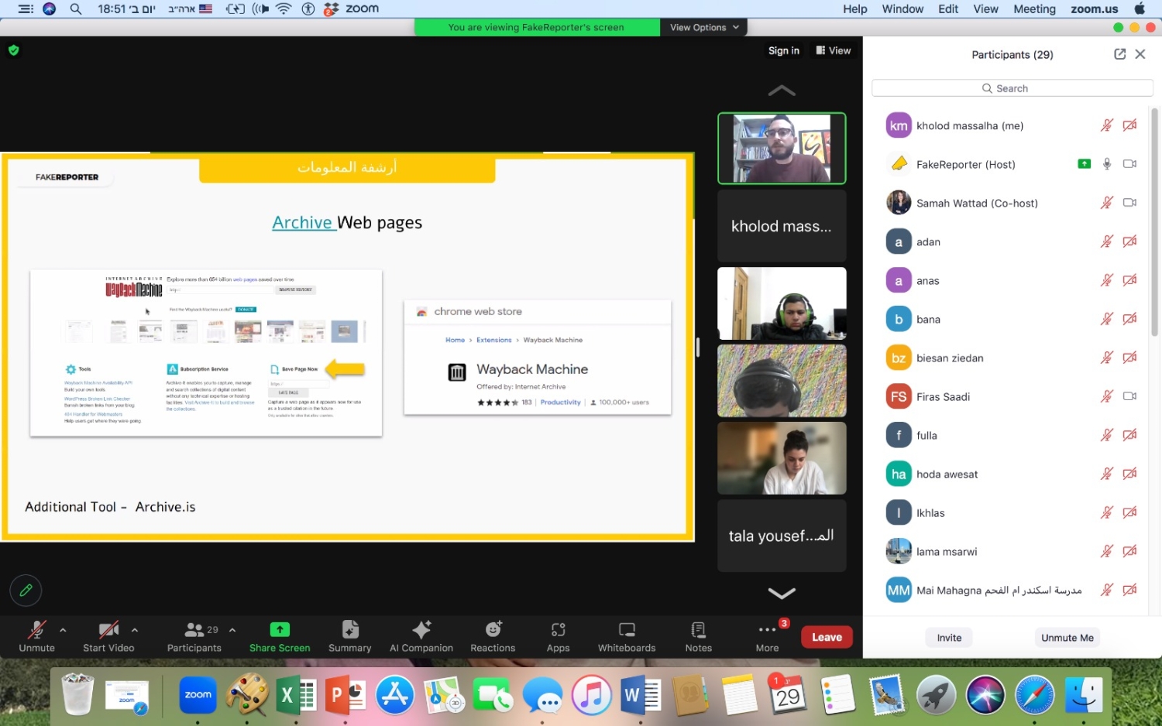Image resolution: width=1162 pixels, height=726 pixels.
Task: Open the Meeting menu
Action: [x=1034, y=9]
